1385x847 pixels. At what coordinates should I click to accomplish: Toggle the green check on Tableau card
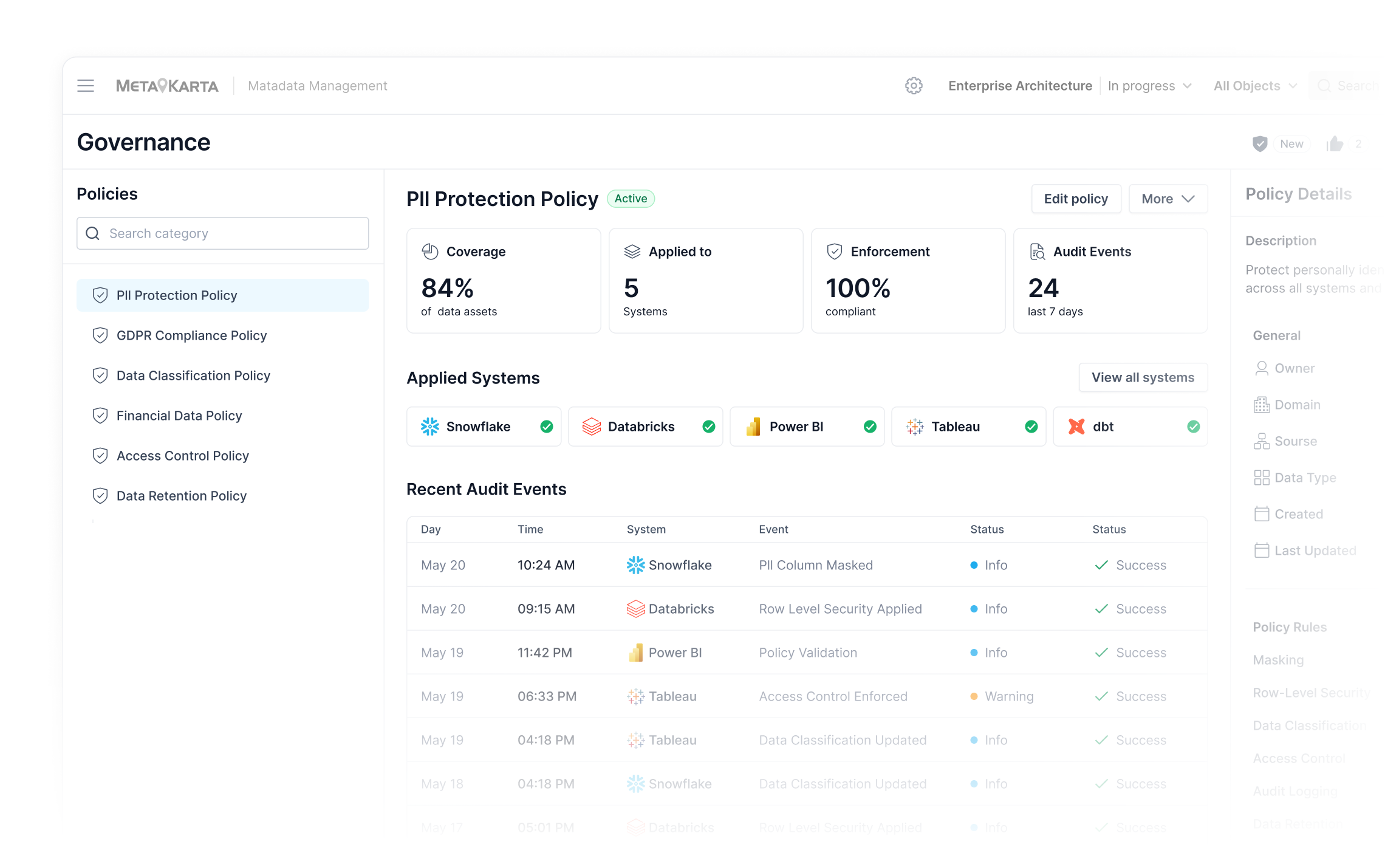pyautogui.click(x=1031, y=427)
